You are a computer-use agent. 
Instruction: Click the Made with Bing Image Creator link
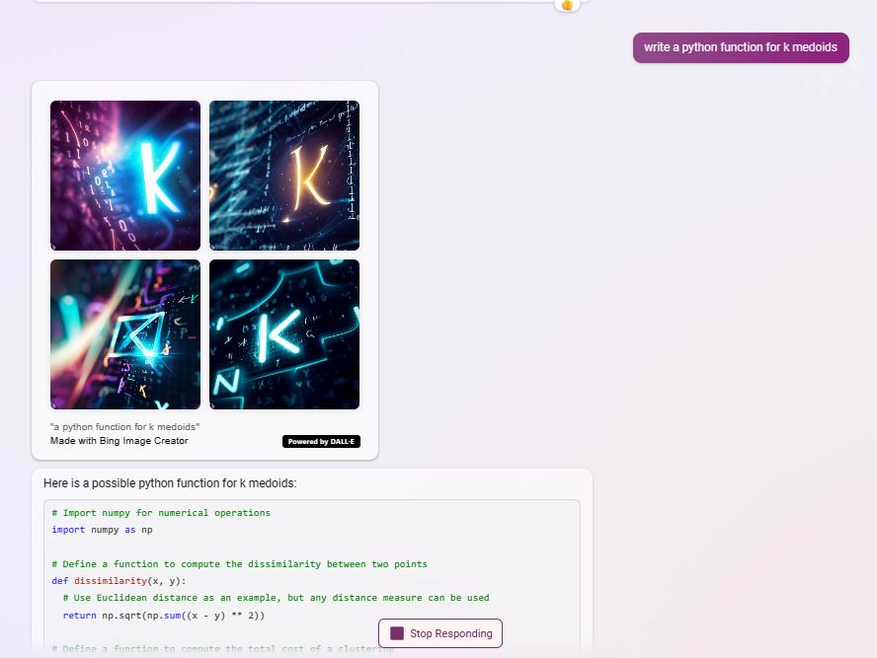[x=120, y=441]
